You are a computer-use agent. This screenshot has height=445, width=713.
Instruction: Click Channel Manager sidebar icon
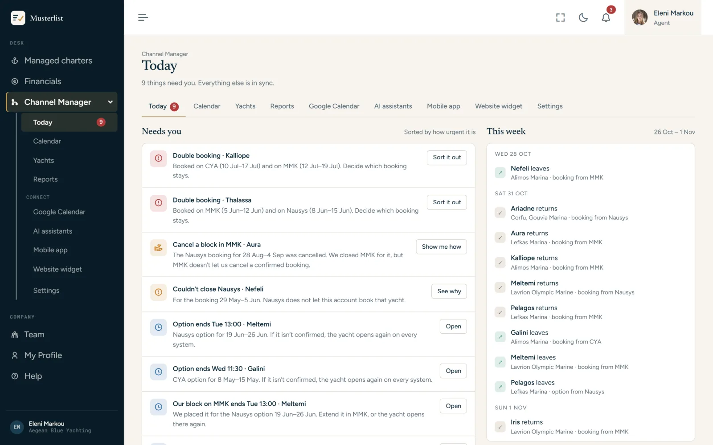15,102
